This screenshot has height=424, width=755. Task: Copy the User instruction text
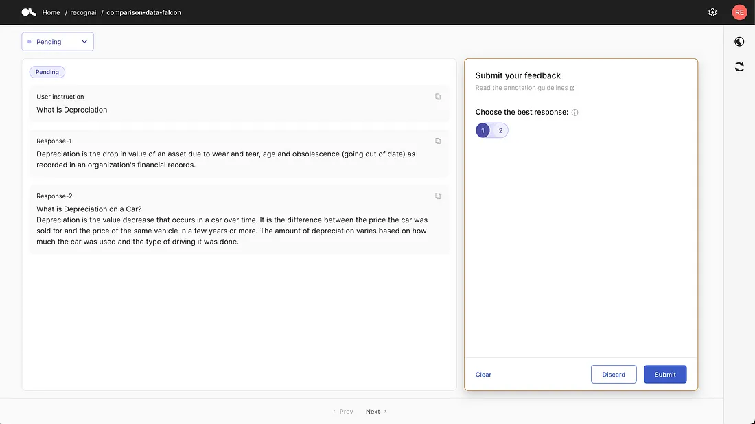tap(438, 97)
